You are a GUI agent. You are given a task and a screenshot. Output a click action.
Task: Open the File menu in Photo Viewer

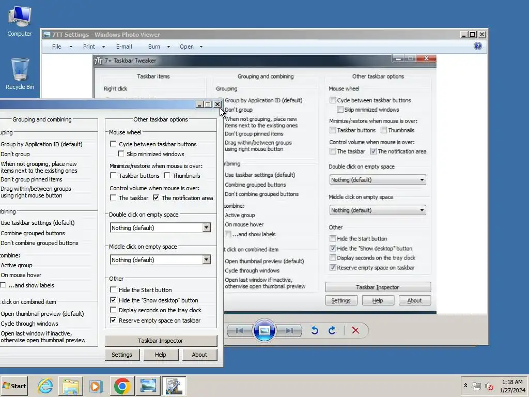[57, 47]
